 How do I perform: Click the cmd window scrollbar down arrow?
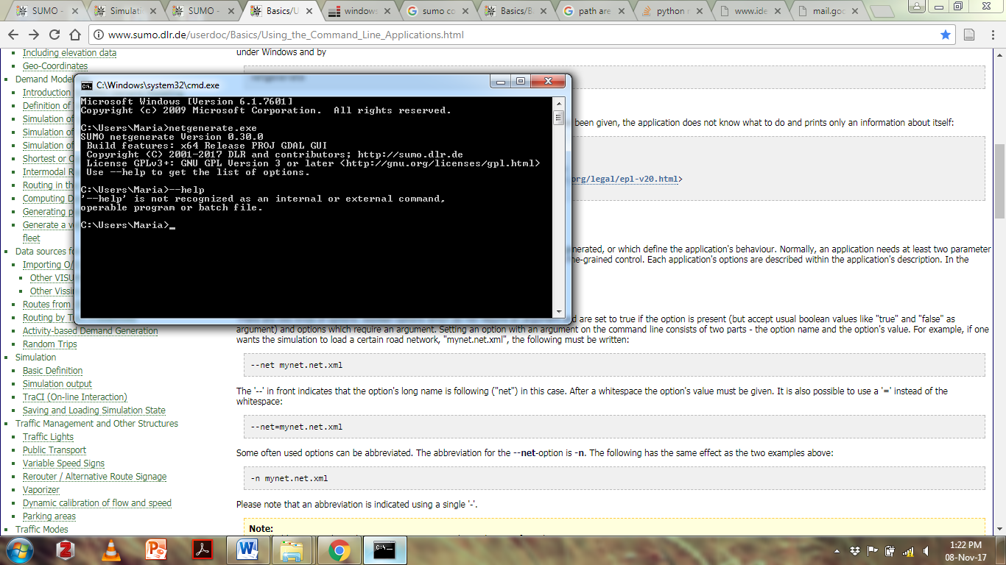tap(558, 312)
